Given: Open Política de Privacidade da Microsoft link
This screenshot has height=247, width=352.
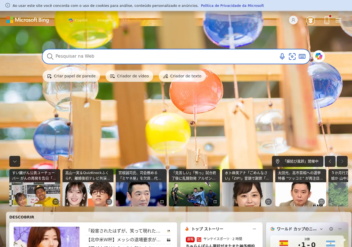Looking at the screenshot, I should point(232,5).
